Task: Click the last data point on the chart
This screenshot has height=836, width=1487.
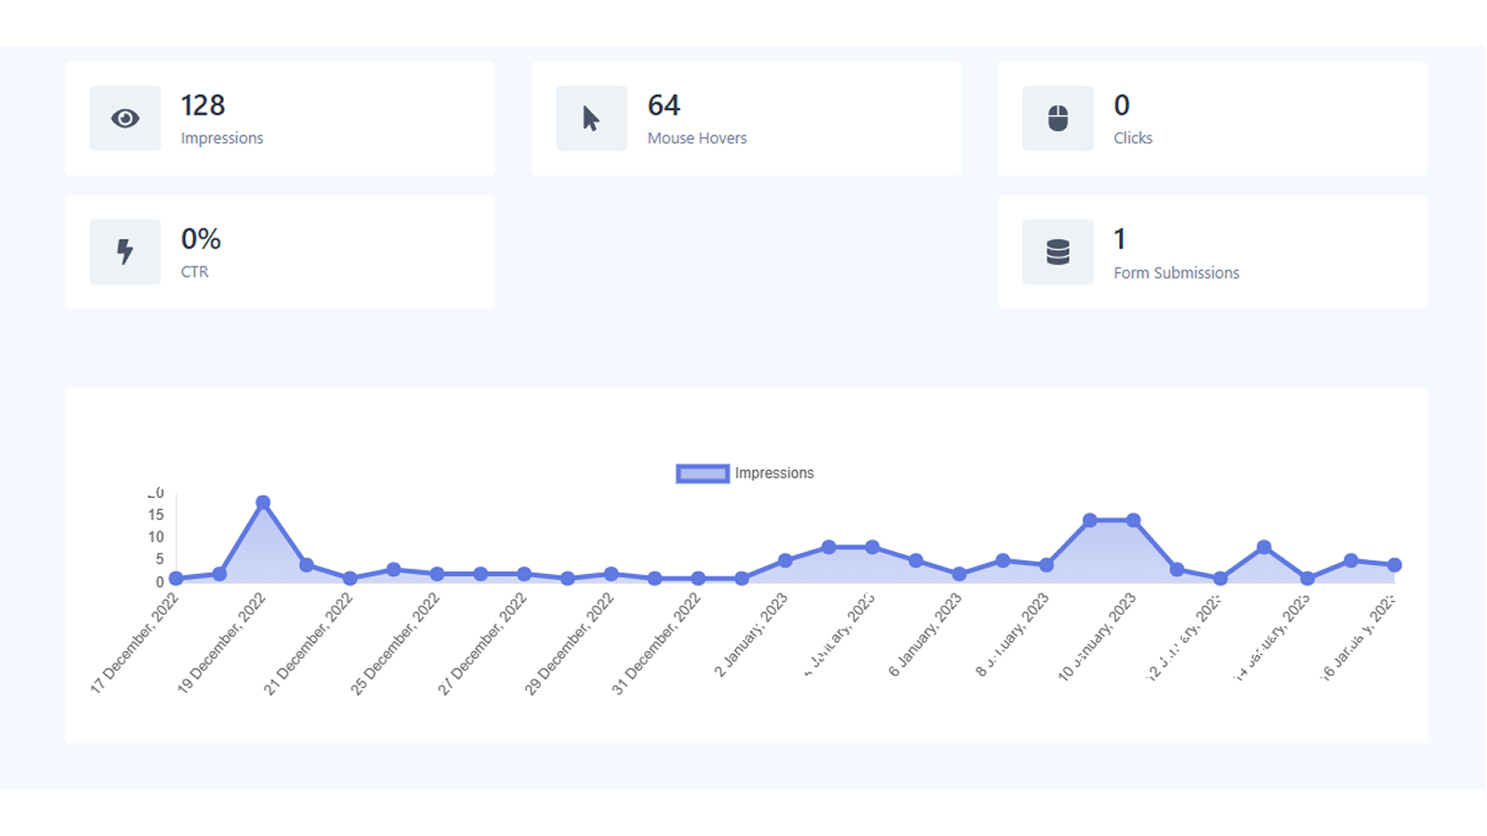Action: click(x=1394, y=565)
